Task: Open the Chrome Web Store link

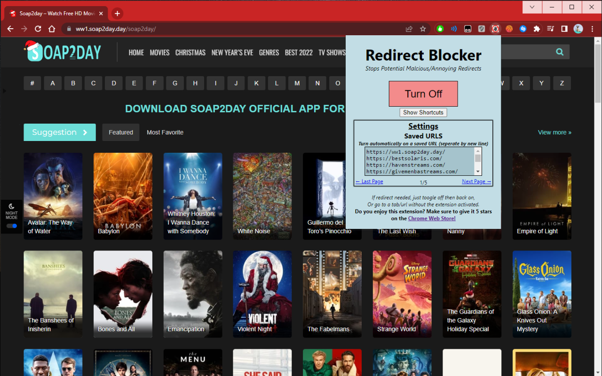Action: [x=432, y=218]
